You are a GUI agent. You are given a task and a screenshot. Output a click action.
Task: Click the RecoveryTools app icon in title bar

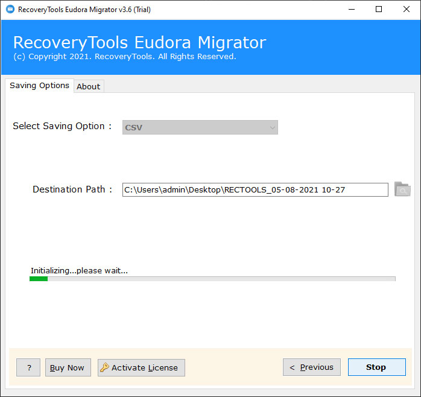point(10,10)
